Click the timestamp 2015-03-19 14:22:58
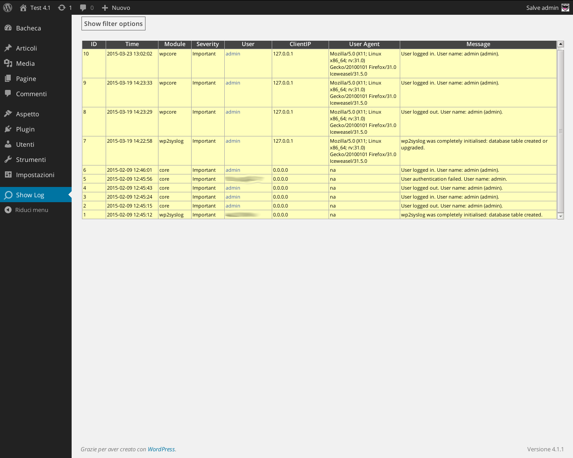This screenshot has width=573, height=458. point(129,141)
